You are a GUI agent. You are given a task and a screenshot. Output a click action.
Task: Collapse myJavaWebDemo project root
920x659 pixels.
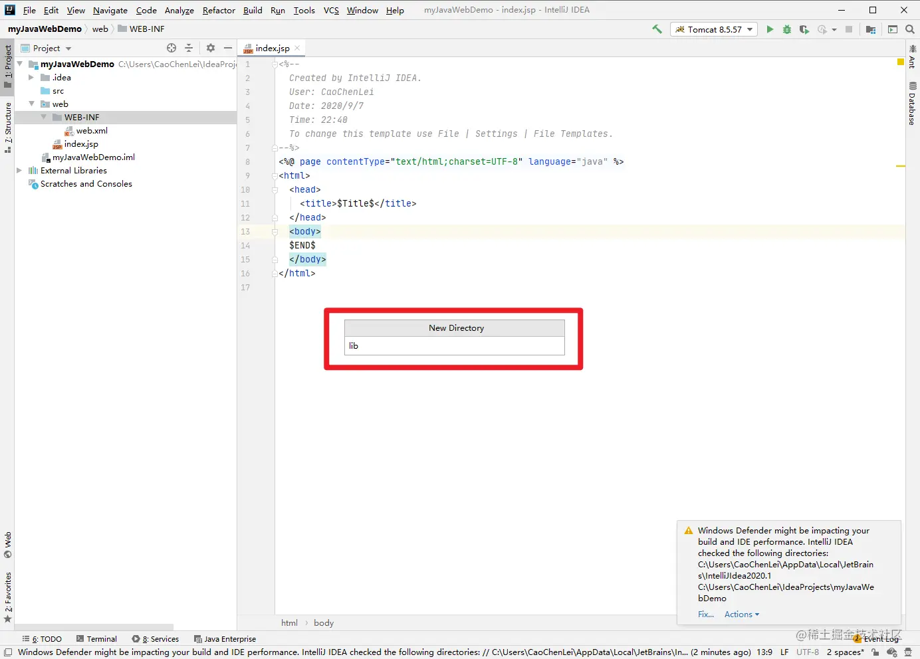20,64
